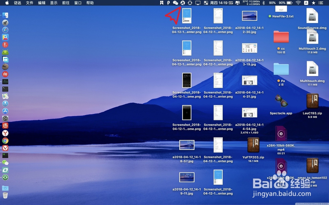Image resolution: width=329 pixels, height=205 pixels.
Task: Select a2018-04-12_14-12-30.jpg thumbnail
Action: point(249,16)
